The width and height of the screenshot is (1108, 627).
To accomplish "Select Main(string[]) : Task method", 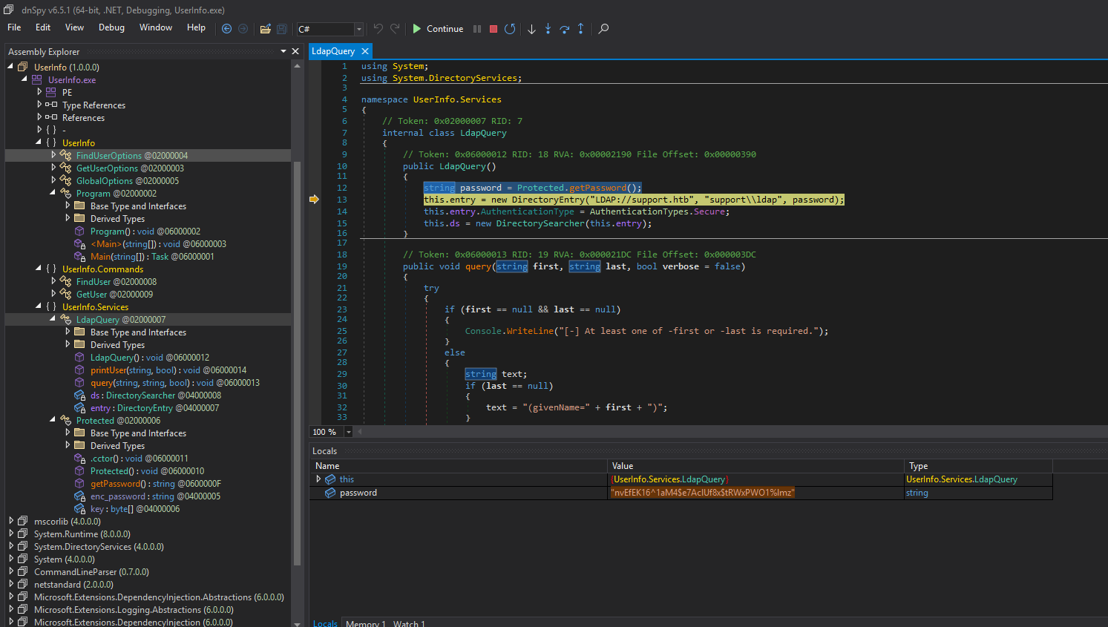I will [152, 257].
